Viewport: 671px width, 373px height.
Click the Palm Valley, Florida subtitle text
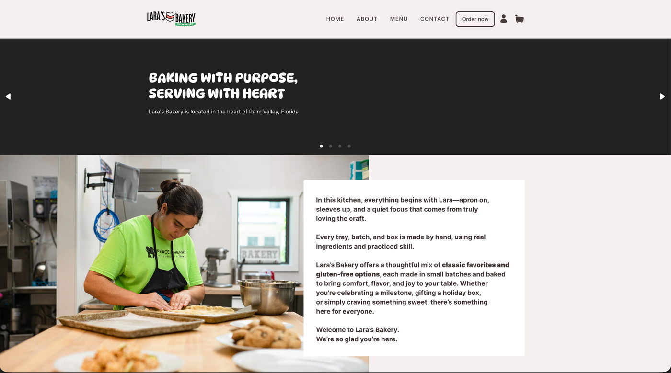click(x=223, y=112)
